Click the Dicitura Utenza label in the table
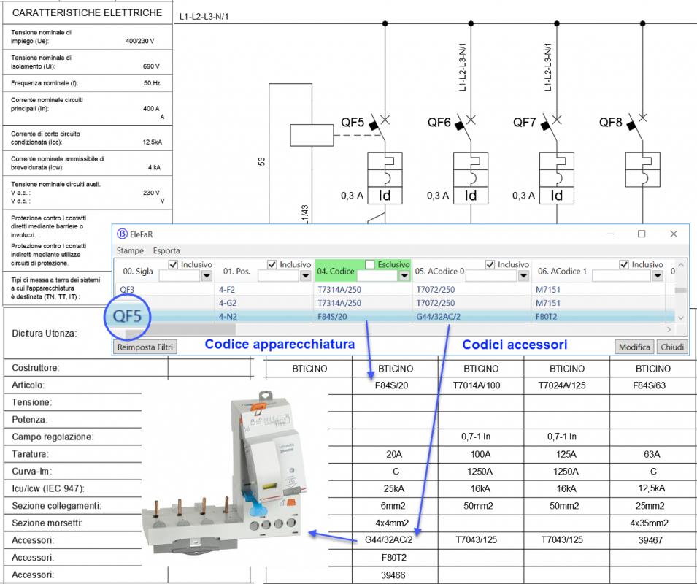This screenshot has height=584, width=697. click(x=45, y=334)
